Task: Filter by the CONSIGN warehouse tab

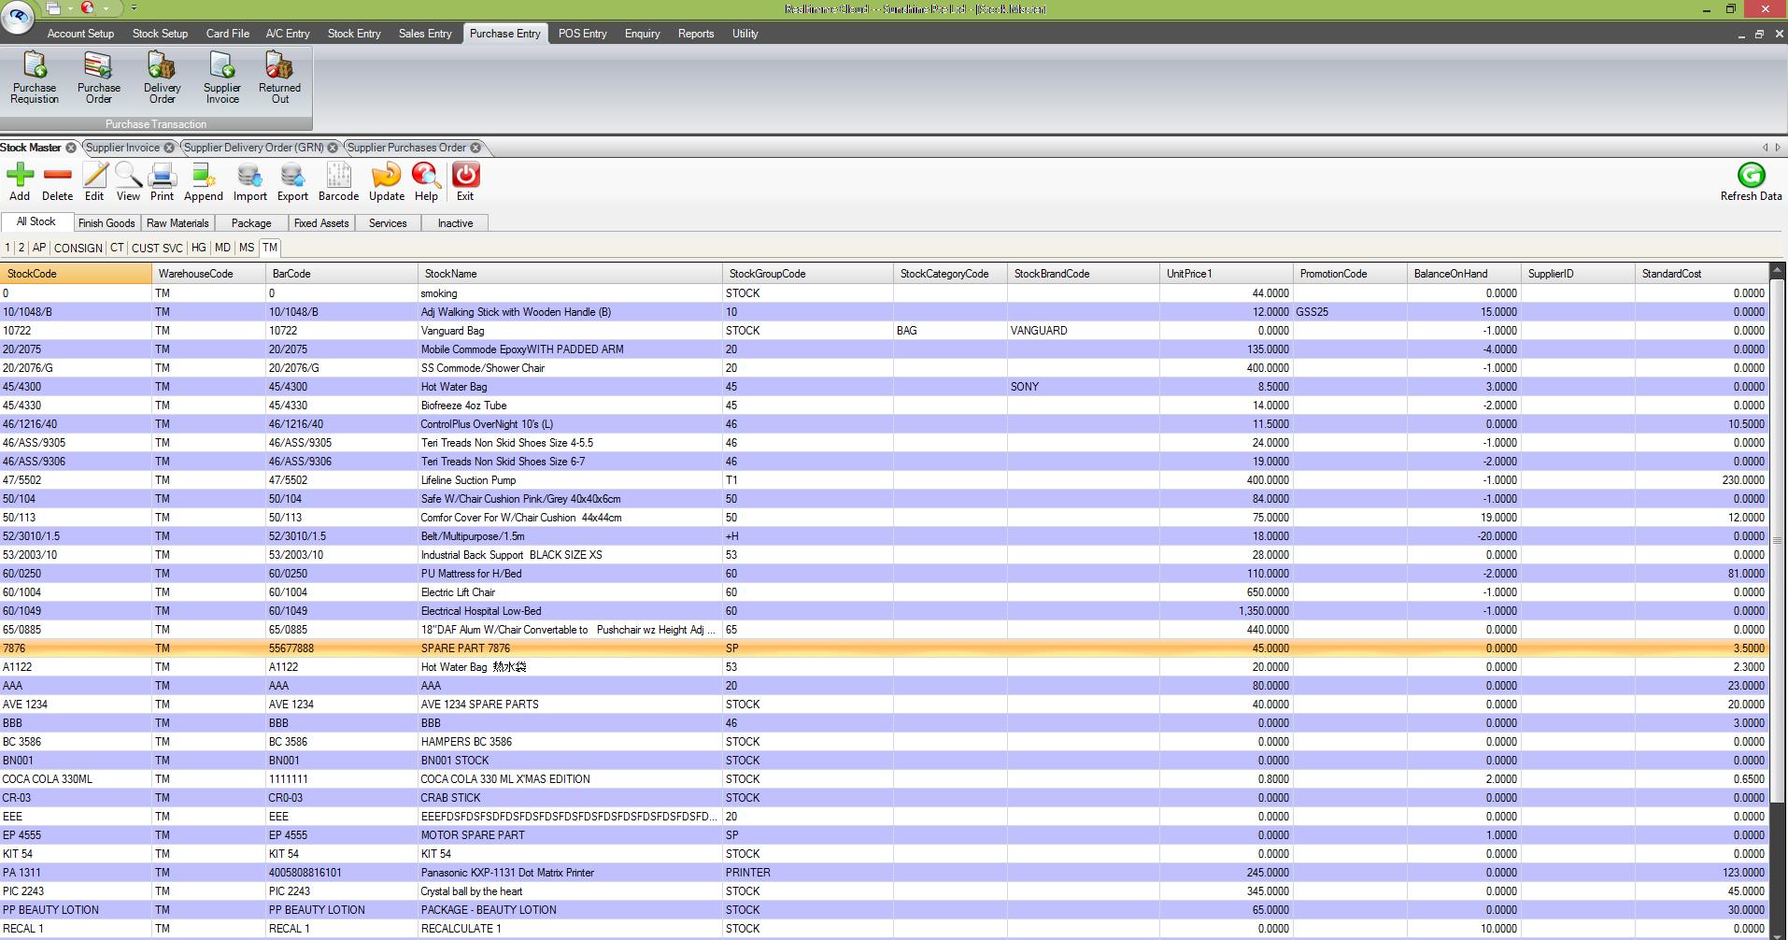Action: (78, 249)
